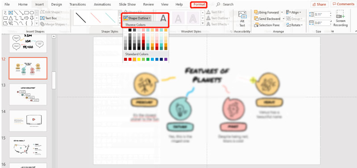Expand the shapes gallery More arrow
This screenshot has height=168, width=357.
(37, 24)
